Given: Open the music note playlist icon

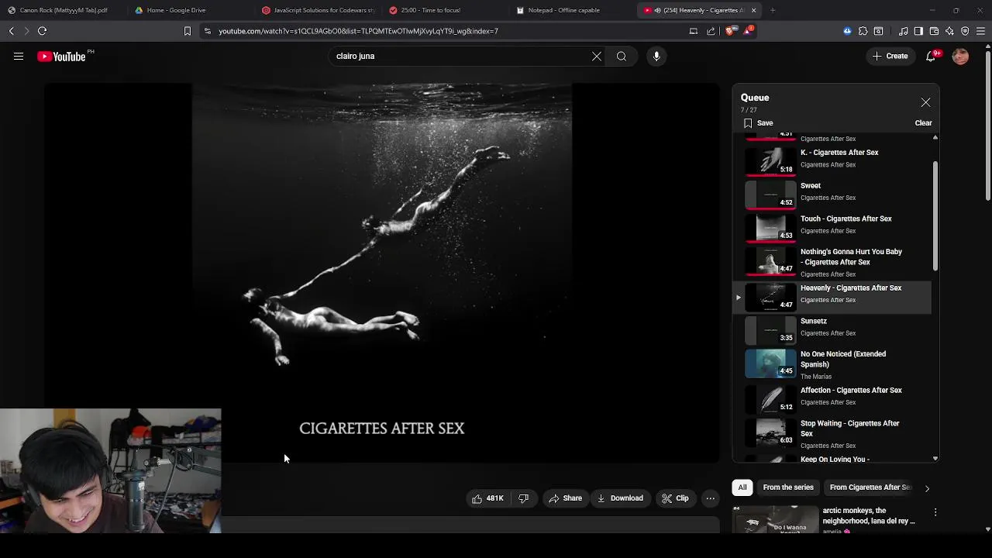Looking at the screenshot, I should 904,31.
